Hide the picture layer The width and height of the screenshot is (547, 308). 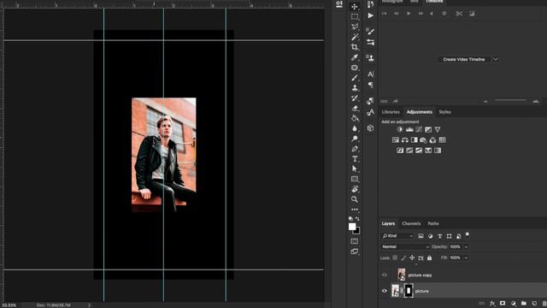point(385,291)
